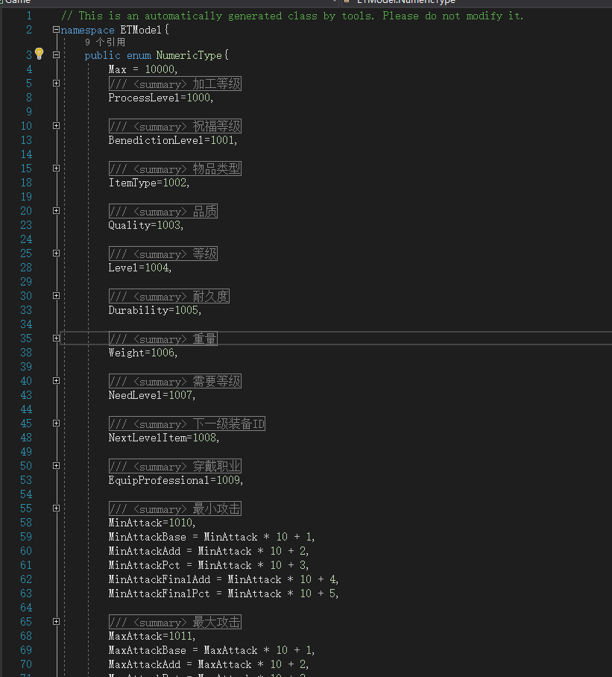This screenshot has width=612, height=677.
Task: Click 'Max = 10000,' line
Action: click(143, 69)
